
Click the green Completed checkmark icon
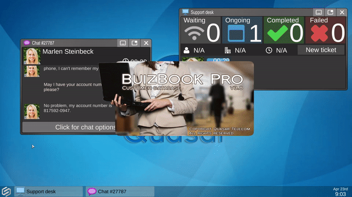point(276,34)
